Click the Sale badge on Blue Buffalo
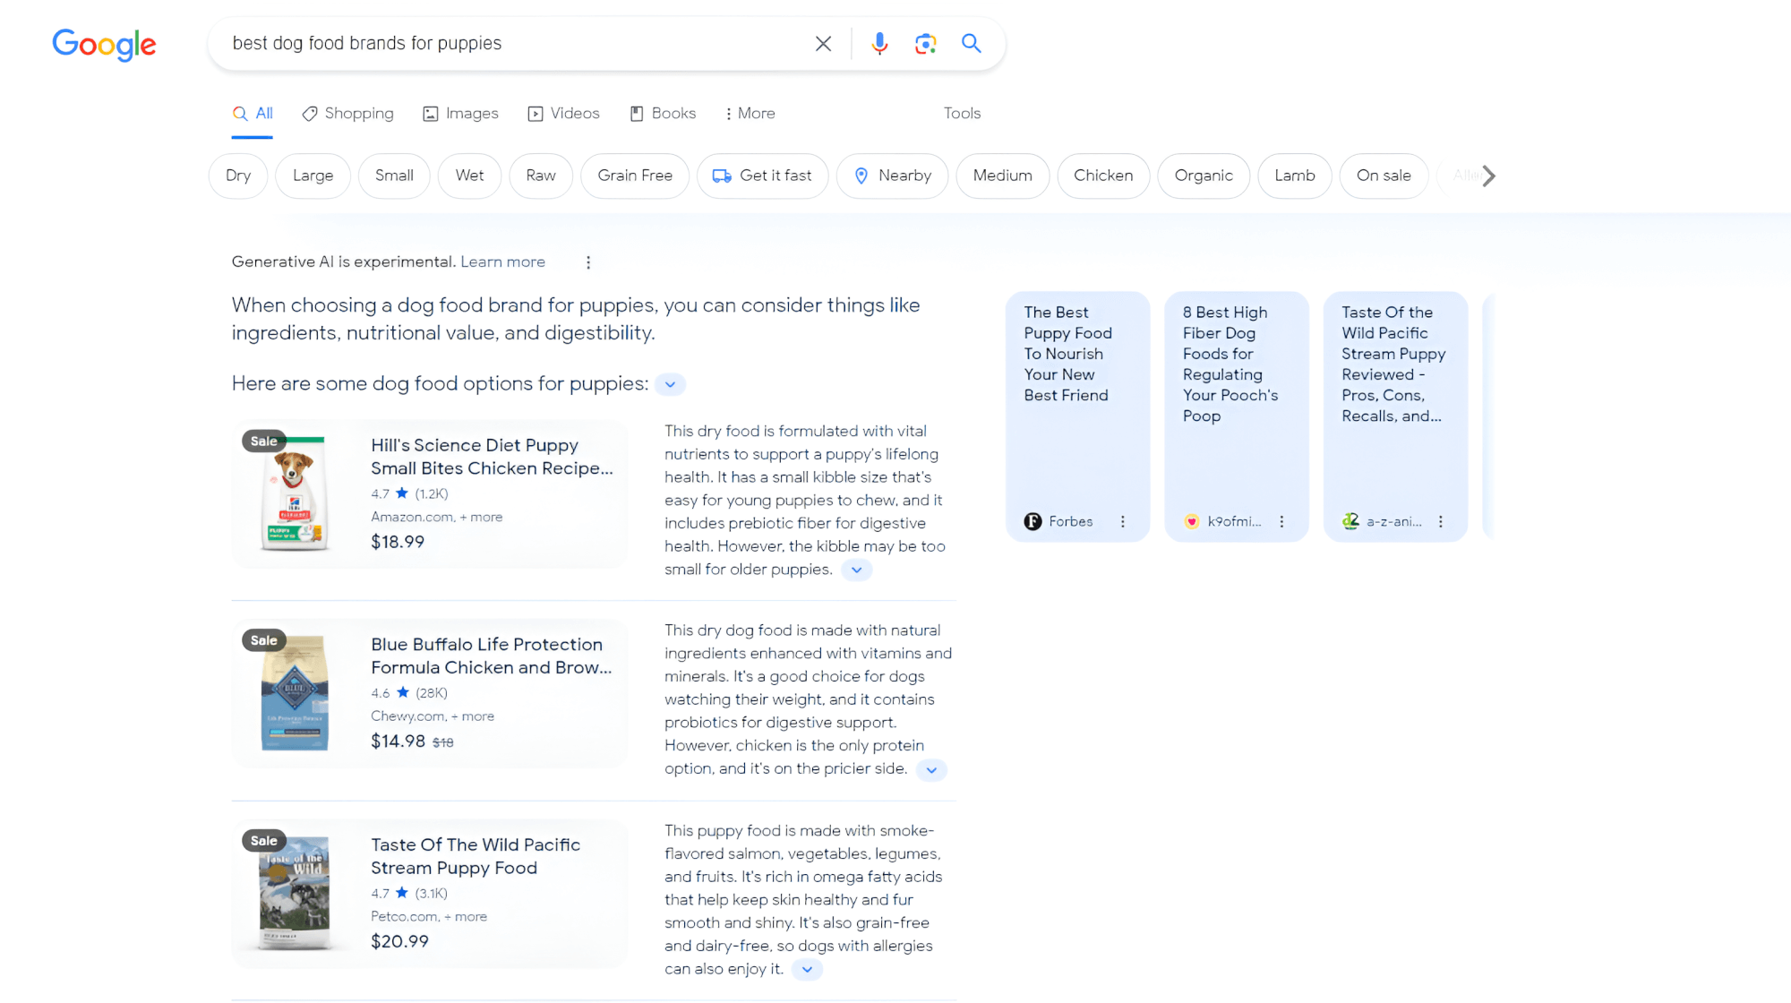 point(263,640)
